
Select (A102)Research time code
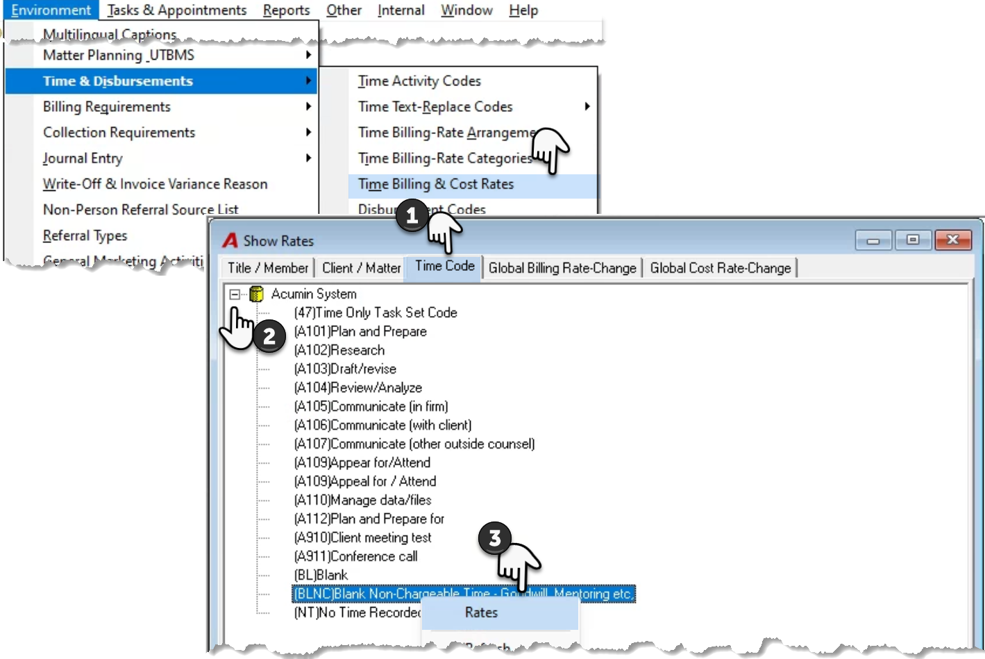coord(339,350)
